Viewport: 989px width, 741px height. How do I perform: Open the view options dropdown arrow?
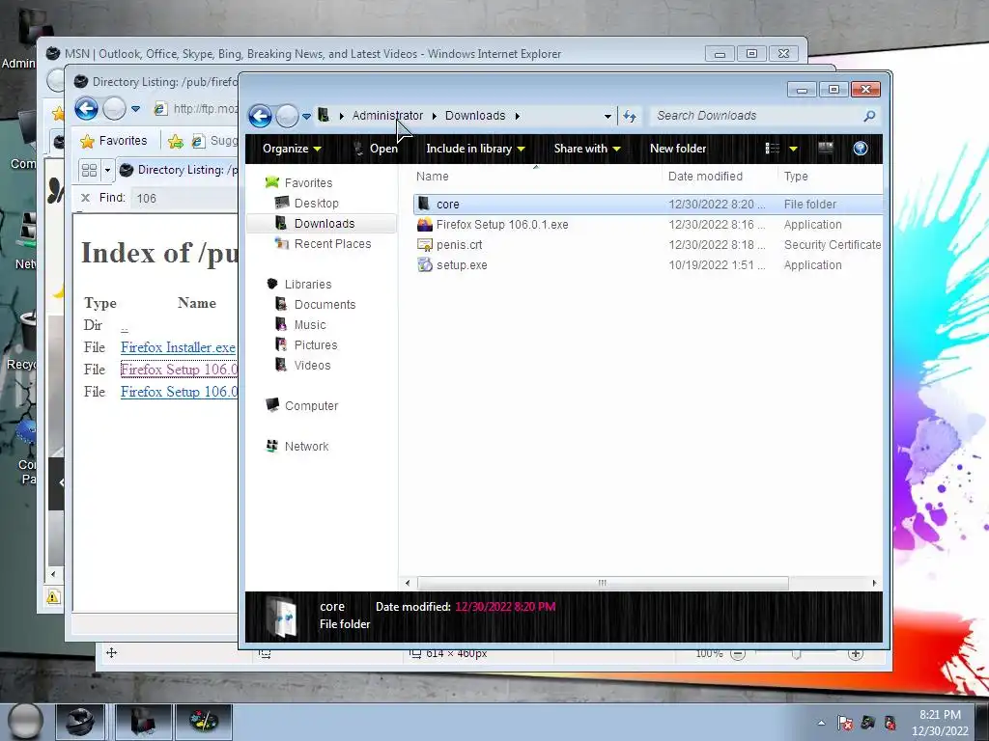[x=794, y=150]
